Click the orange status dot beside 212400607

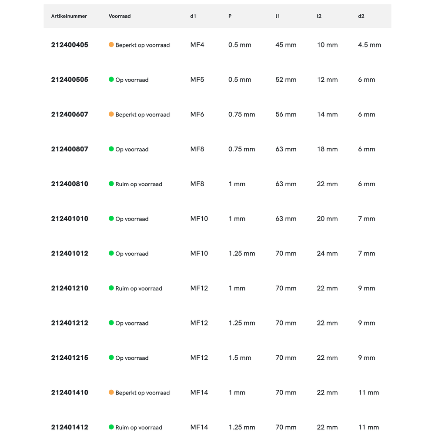pos(111,114)
